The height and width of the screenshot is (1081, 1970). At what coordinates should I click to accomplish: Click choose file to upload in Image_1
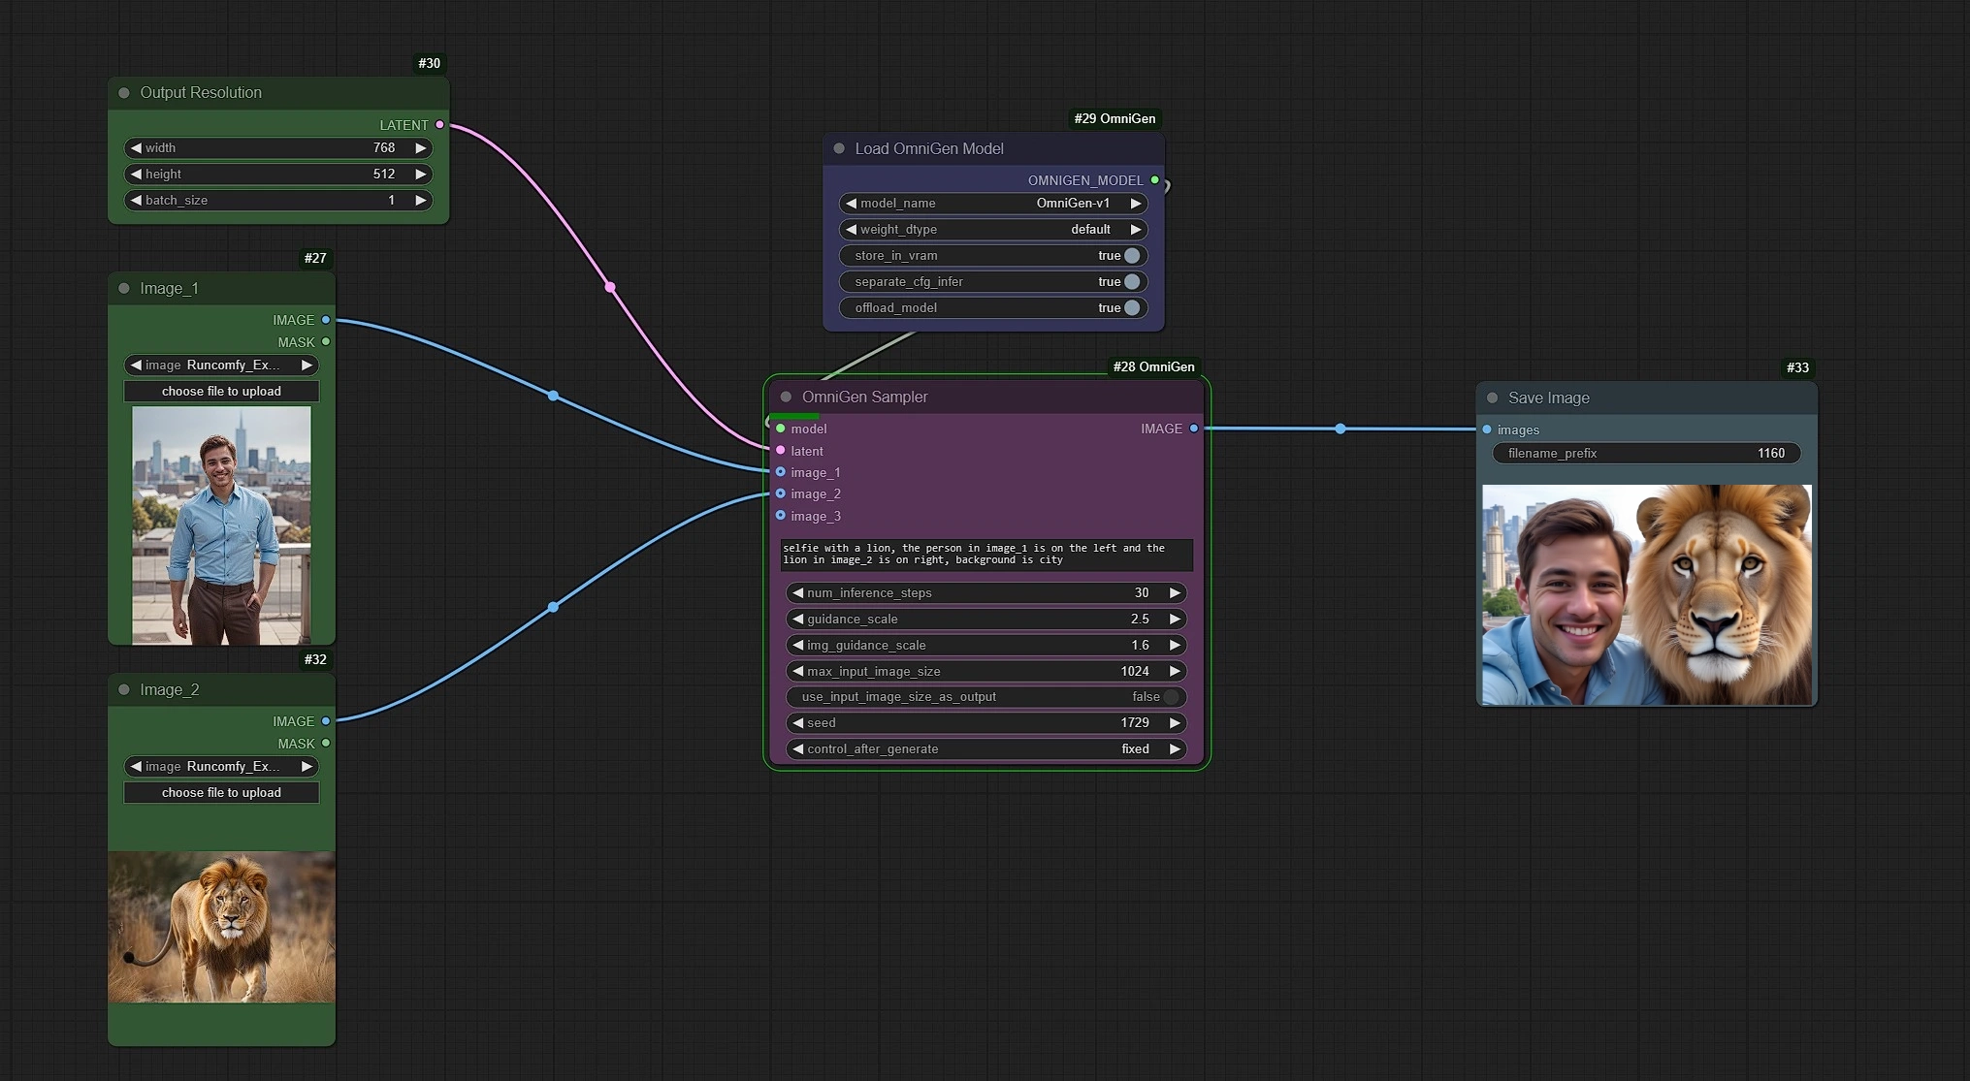[221, 392]
